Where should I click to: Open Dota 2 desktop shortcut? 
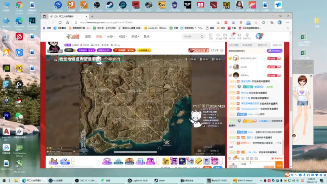pyautogui.click(x=213, y=6)
